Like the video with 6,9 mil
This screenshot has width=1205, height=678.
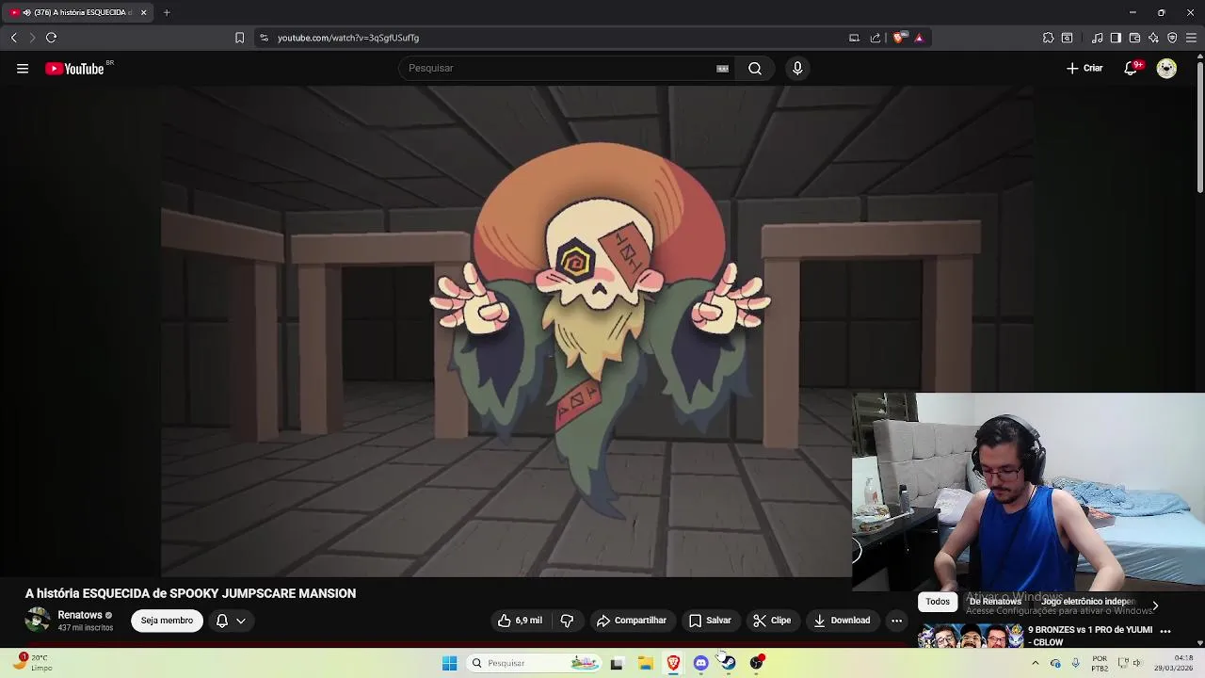point(521,621)
